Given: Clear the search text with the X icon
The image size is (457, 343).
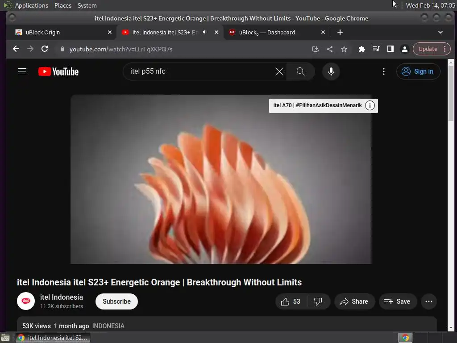Looking at the screenshot, I should 279,71.
